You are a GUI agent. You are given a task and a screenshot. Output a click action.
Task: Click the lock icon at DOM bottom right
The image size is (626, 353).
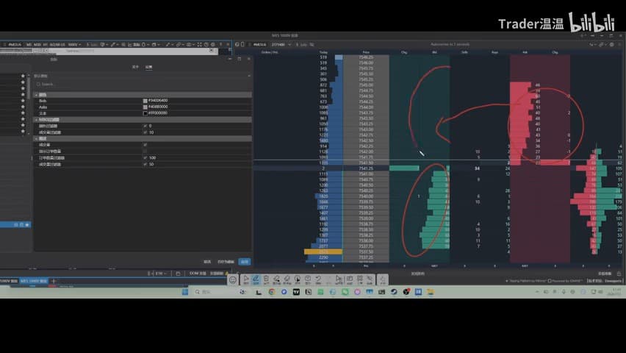619,274
